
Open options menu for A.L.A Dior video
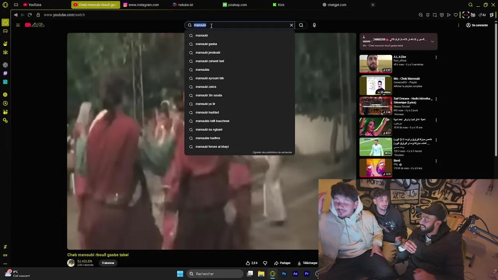click(436, 57)
